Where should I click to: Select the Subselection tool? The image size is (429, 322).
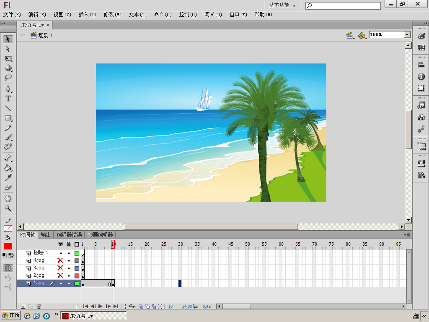[x=8, y=49]
